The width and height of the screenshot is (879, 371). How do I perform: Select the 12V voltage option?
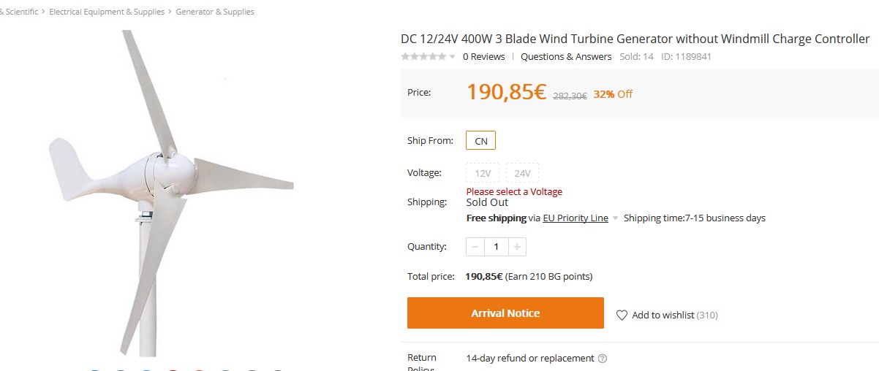click(x=483, y=173)
